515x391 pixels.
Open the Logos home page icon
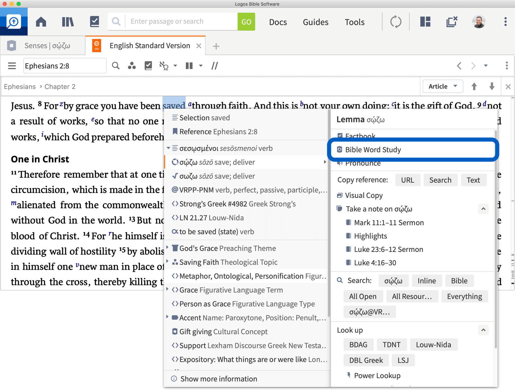41,22
